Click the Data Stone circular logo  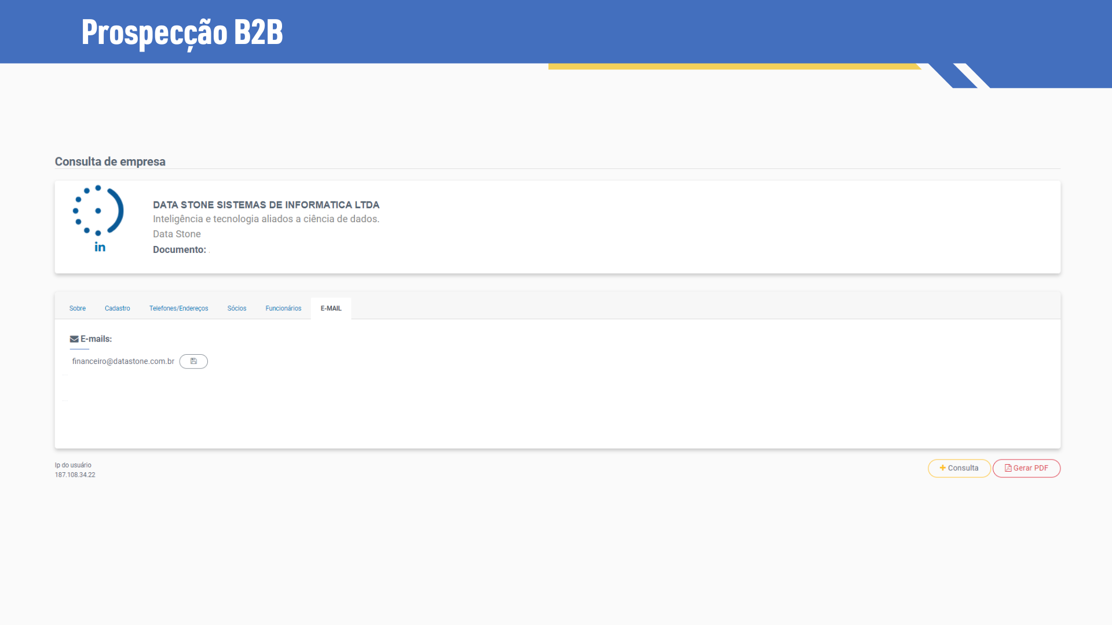98,211
